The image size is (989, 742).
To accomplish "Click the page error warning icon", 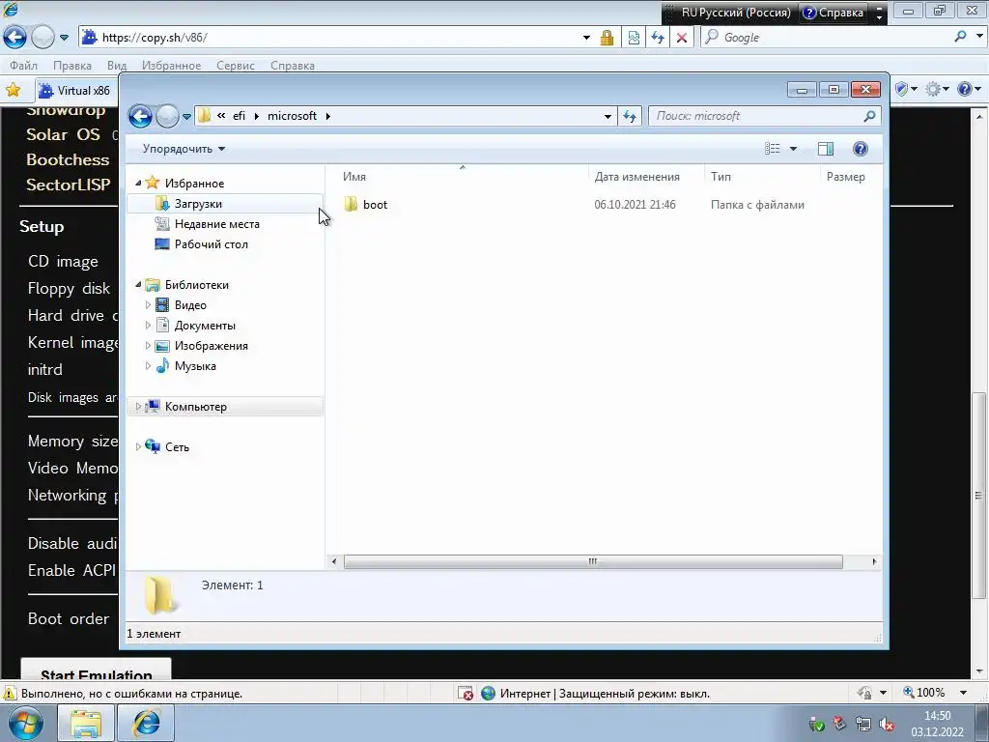I will [x=10, y=693].
